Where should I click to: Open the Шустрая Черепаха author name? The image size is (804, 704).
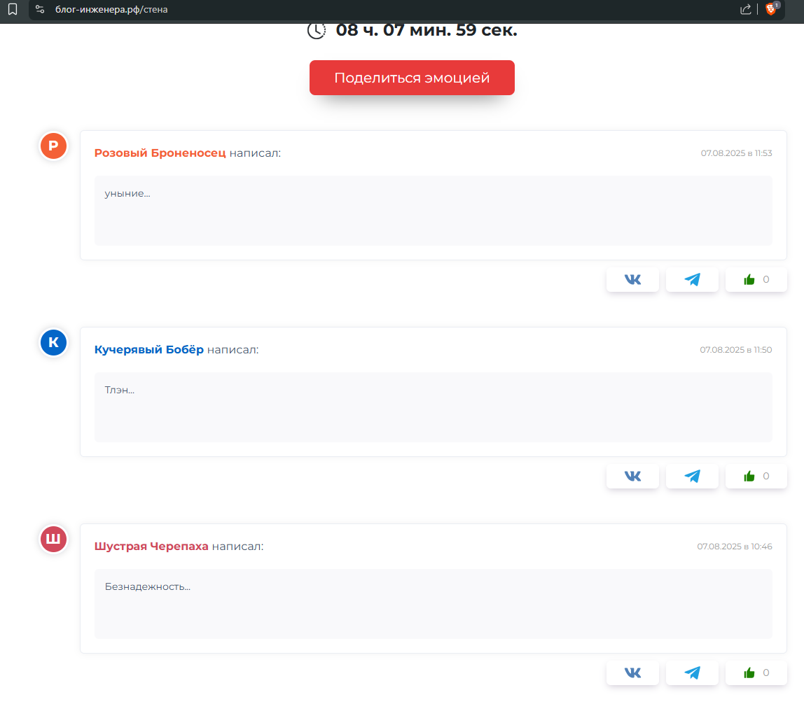[x=151, y=546]
